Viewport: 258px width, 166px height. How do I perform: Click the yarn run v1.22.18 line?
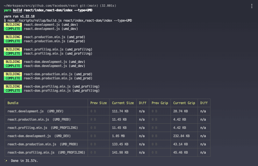[x=19, y=16]
